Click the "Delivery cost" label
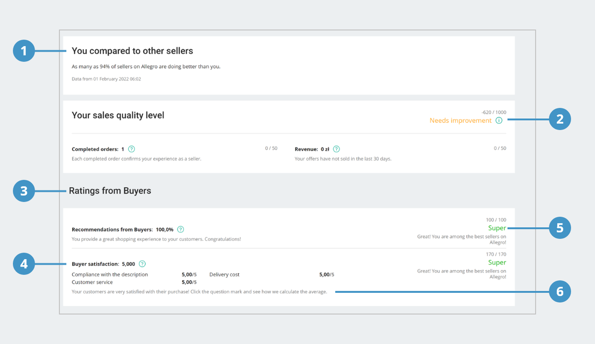Viewport: 595px width, 344px height. click(225, 275)
